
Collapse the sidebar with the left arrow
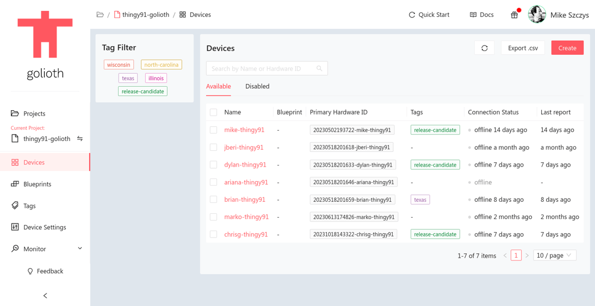[45, 296]
